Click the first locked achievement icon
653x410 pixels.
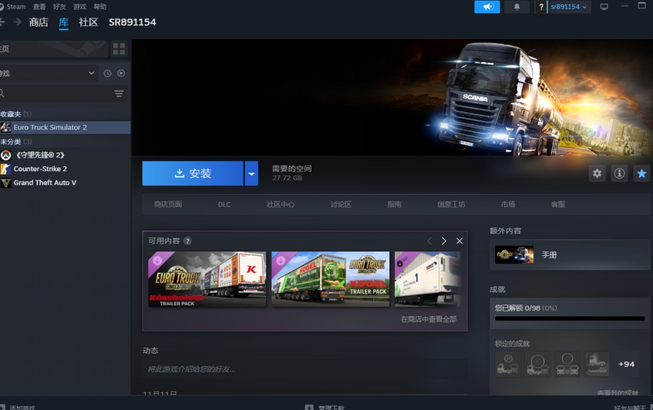[x=508, y=364]
